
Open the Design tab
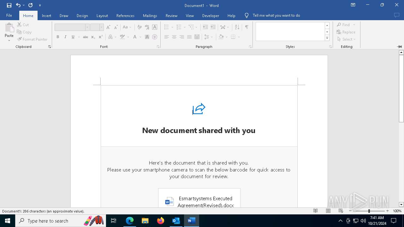point(82,15)
